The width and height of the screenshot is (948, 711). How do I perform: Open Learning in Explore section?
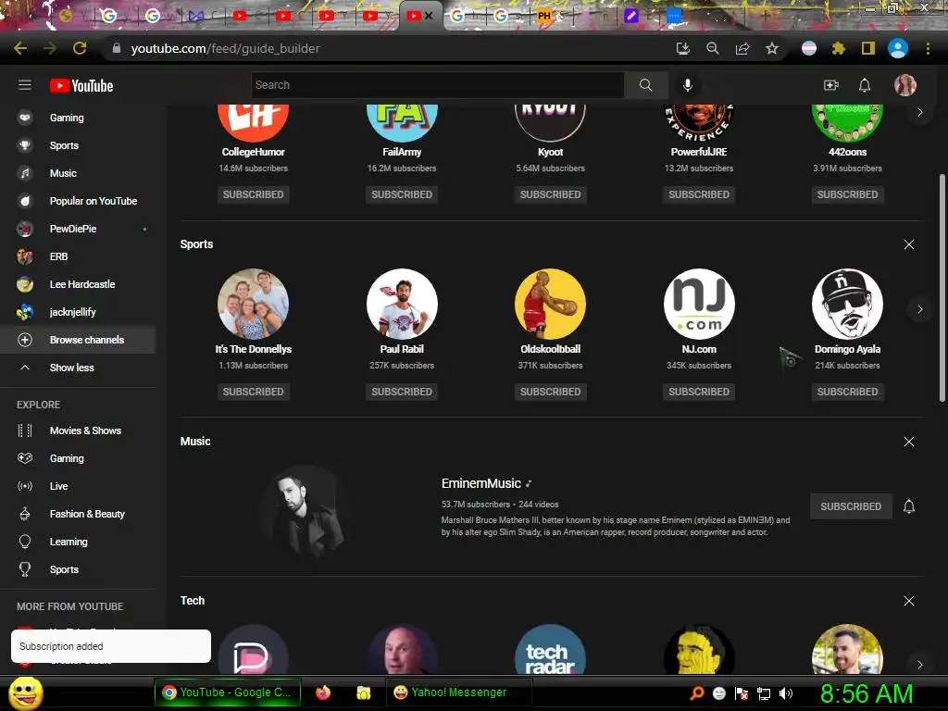(79, 543)
